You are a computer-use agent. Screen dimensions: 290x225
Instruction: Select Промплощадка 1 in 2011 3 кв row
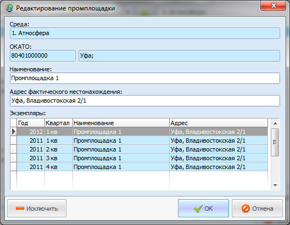pyautogui.click(x=121, y=158)
